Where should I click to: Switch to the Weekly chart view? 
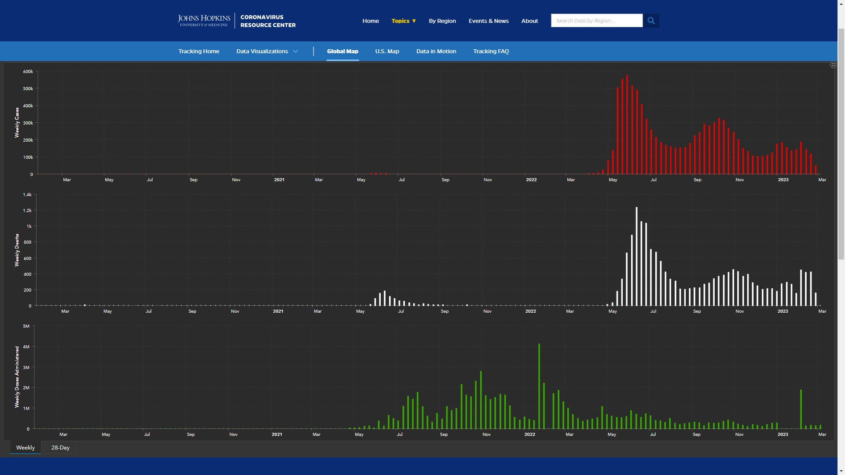pyautogui.click(x=26, y=448)
